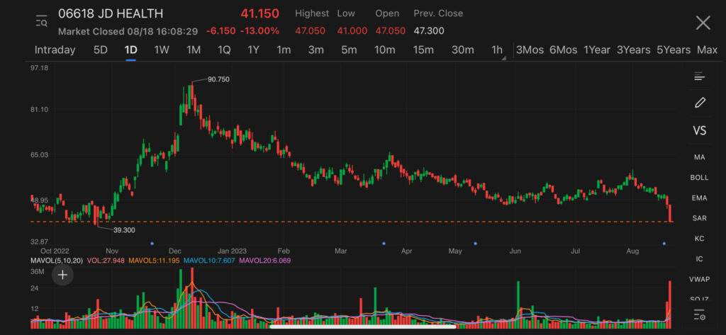This screenshot has width=726, height=335.
Task: Click the horizontal chart scrollbar handle
Action: point(362,327)
